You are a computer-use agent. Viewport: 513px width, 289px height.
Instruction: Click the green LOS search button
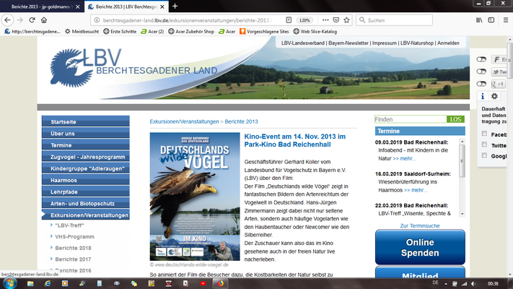(455, 119)
